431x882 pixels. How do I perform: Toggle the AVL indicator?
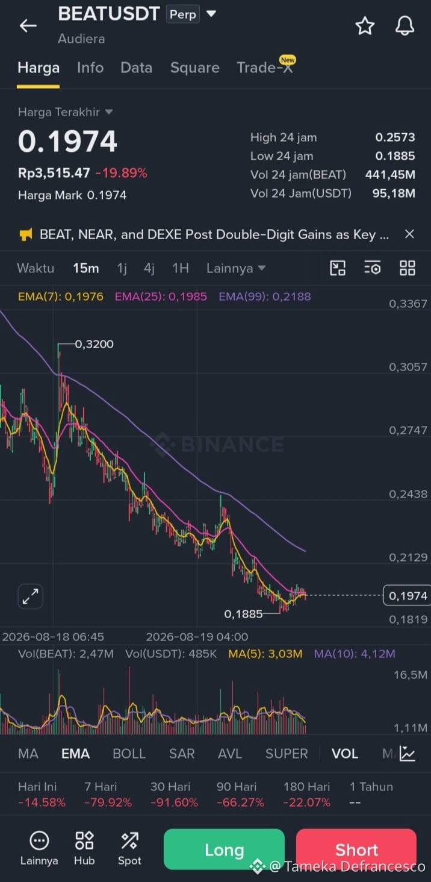click(230, 754)
